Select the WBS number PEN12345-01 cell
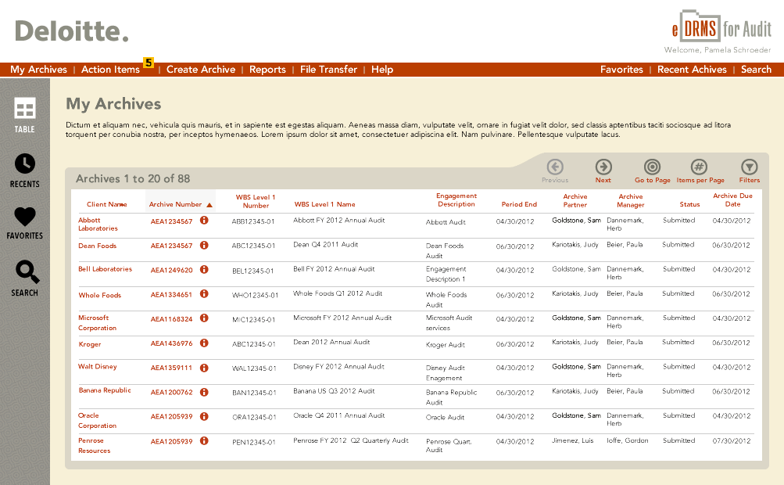This screenshot has height=485, width=784. pos(254,442)
